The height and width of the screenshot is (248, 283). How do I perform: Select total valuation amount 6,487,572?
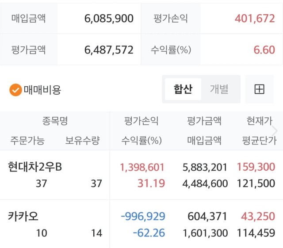click(x=109, y=50)
